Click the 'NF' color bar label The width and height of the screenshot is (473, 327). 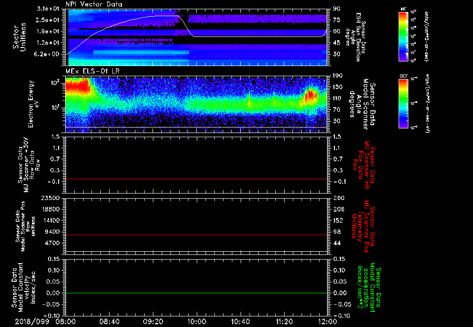(x=403, y=9)
